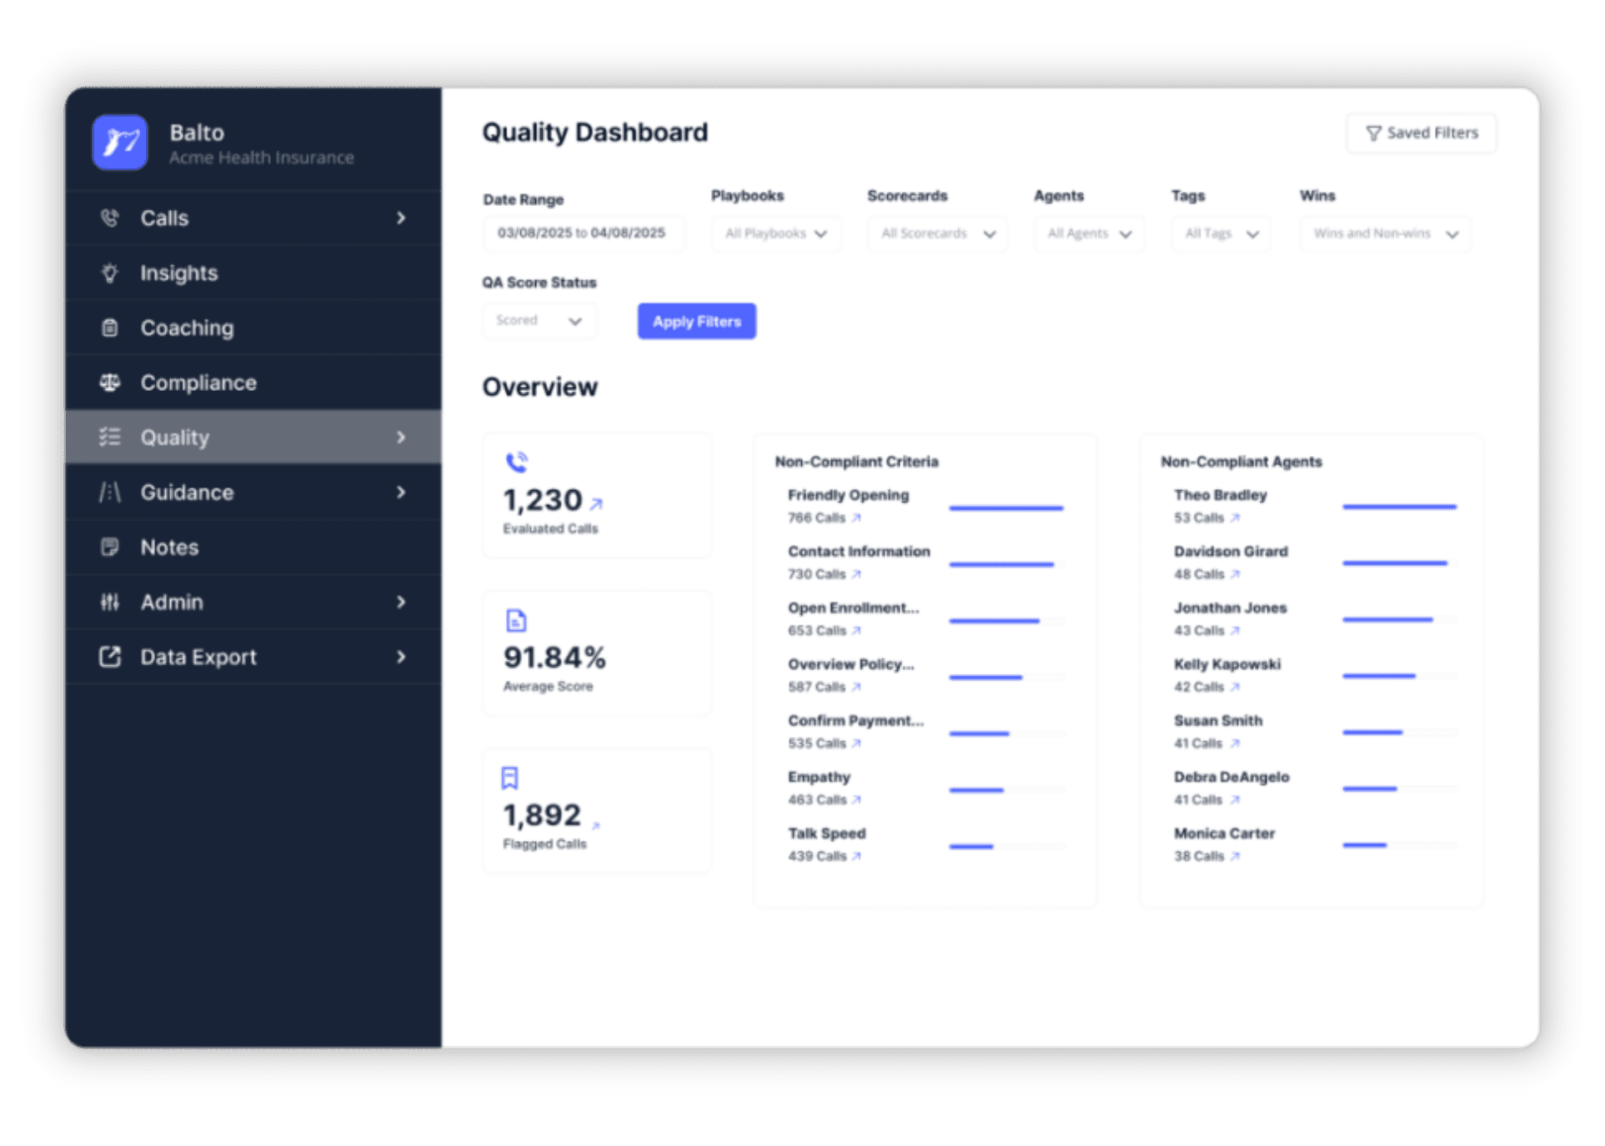Expand the Wins and Non-wins dropdown
Image resolution: width=1605 pixels, height=1146 pixels.
coord(1384,233)
